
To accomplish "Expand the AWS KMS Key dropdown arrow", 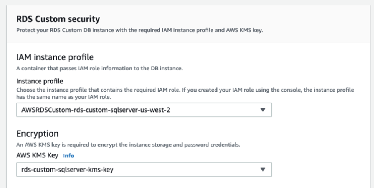I will (x=263, y=169).
